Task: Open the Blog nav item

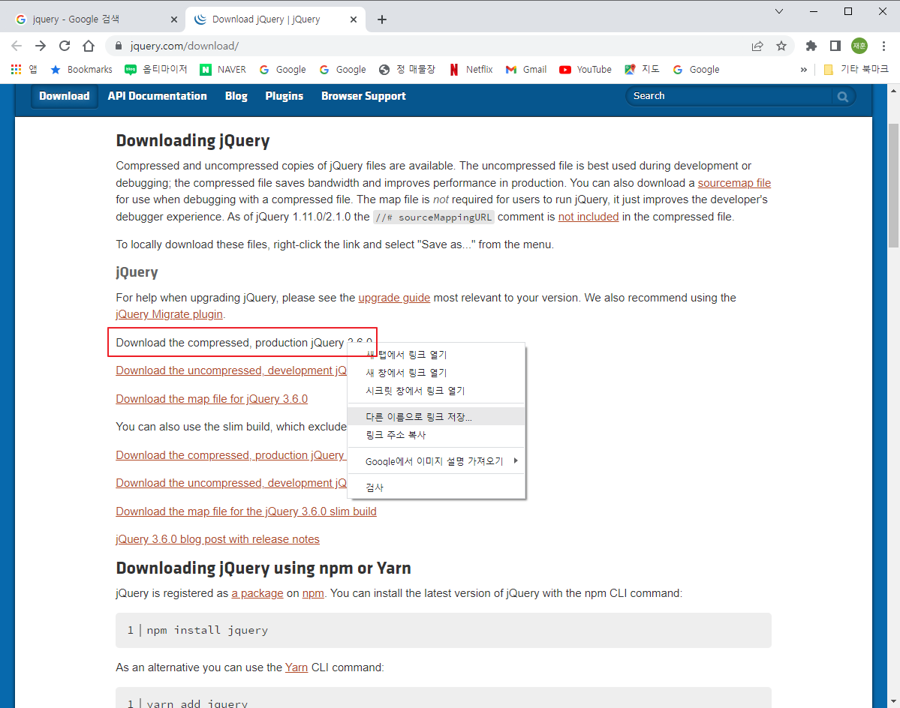Action: (x=236, y=96)
